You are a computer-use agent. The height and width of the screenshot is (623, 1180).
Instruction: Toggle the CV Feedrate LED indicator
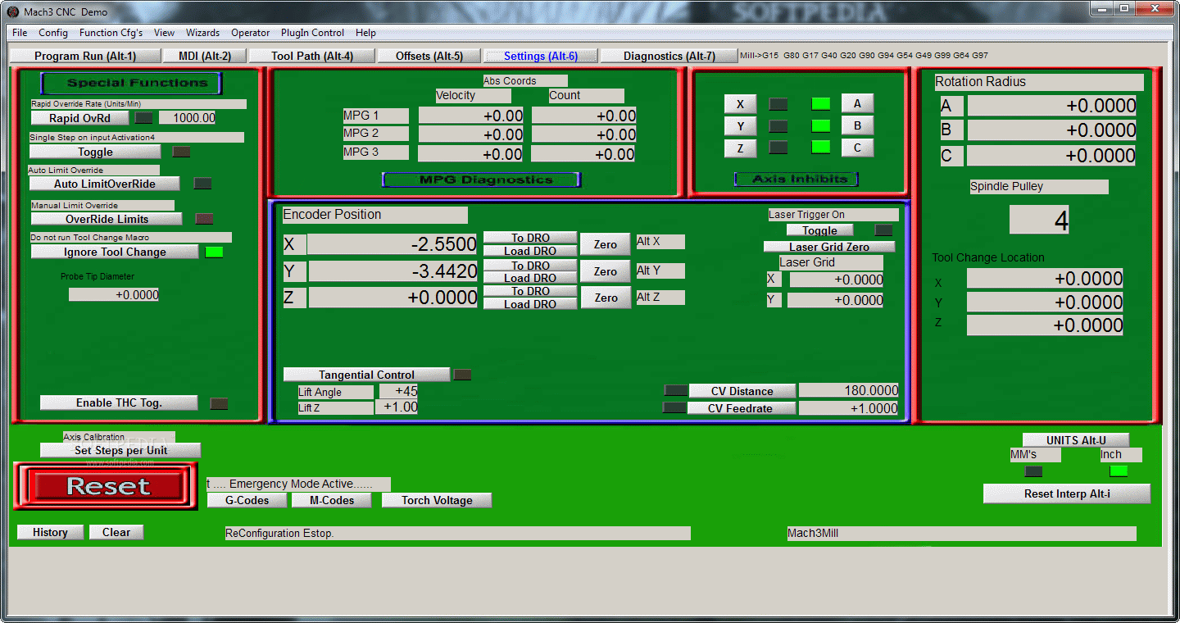tap(674, 407)
